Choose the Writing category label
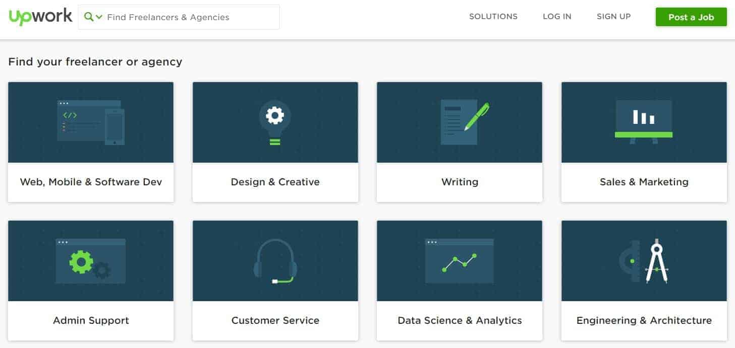The height and width of the screenshot is (348, 735). 460,182
